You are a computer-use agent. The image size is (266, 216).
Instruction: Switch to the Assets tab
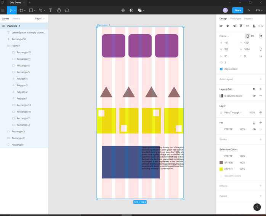point(16,18)
